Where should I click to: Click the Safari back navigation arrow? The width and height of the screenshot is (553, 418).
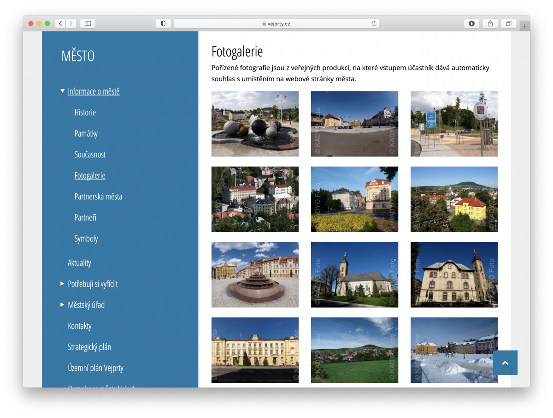click(60, 24)
